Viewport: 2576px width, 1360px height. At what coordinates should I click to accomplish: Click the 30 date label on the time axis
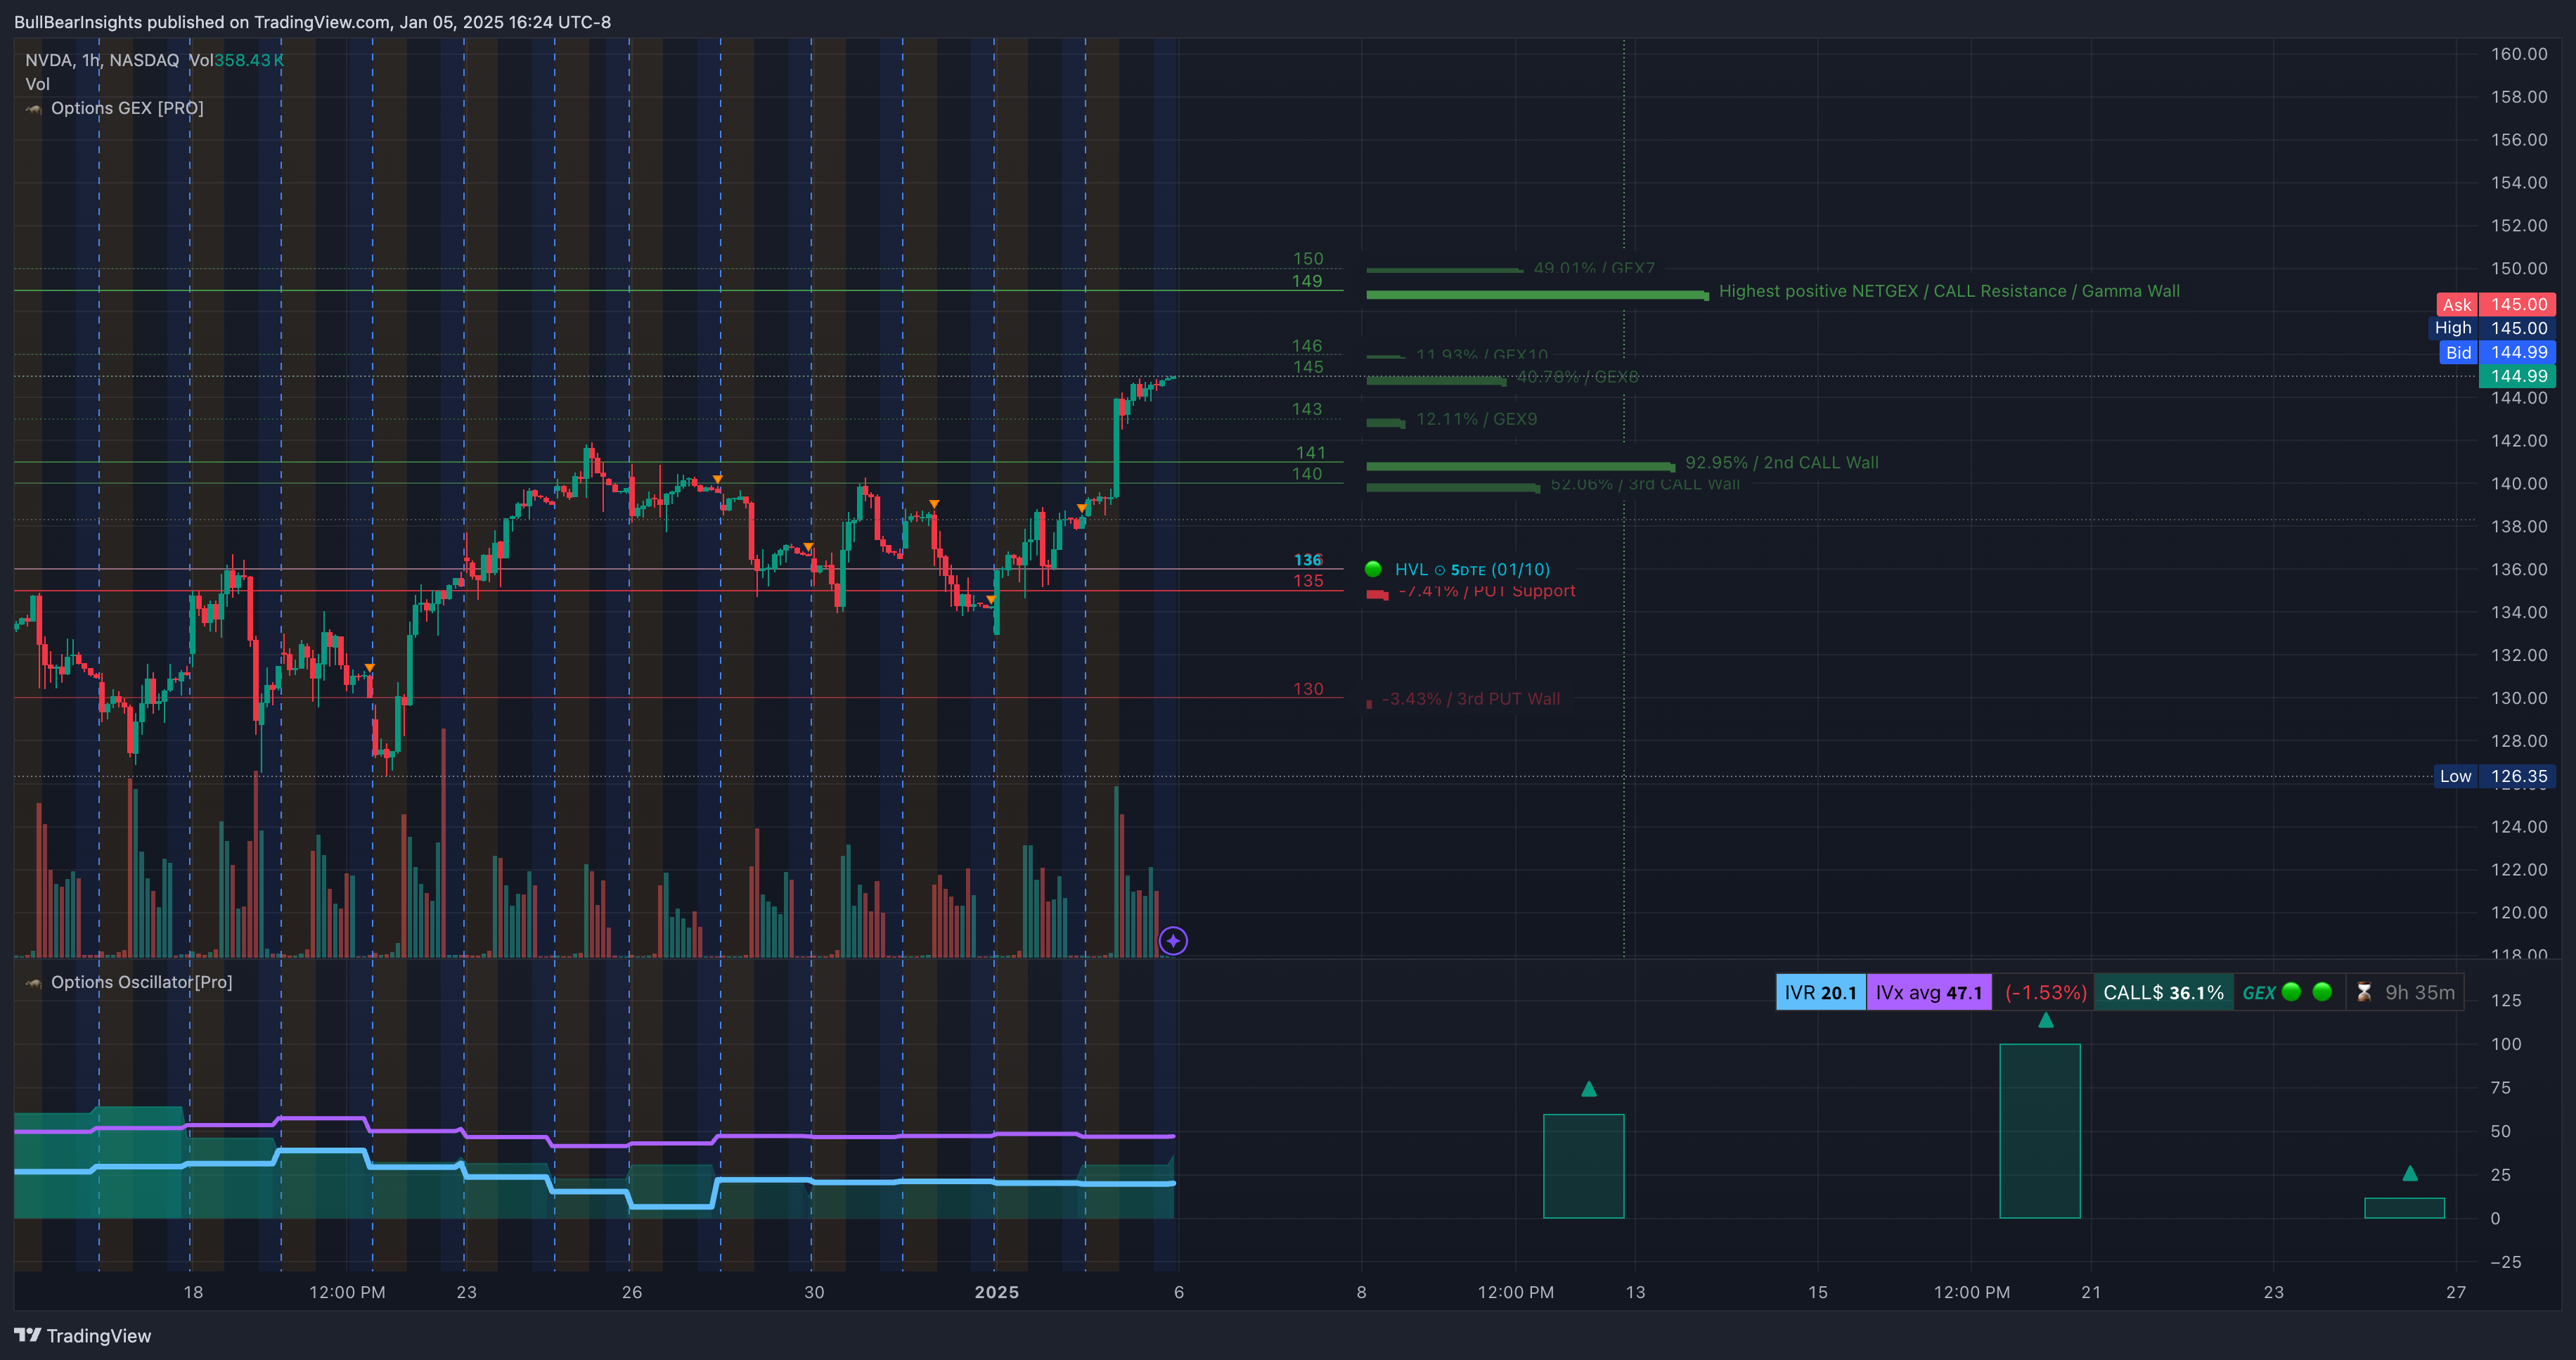click(815, 1292)
